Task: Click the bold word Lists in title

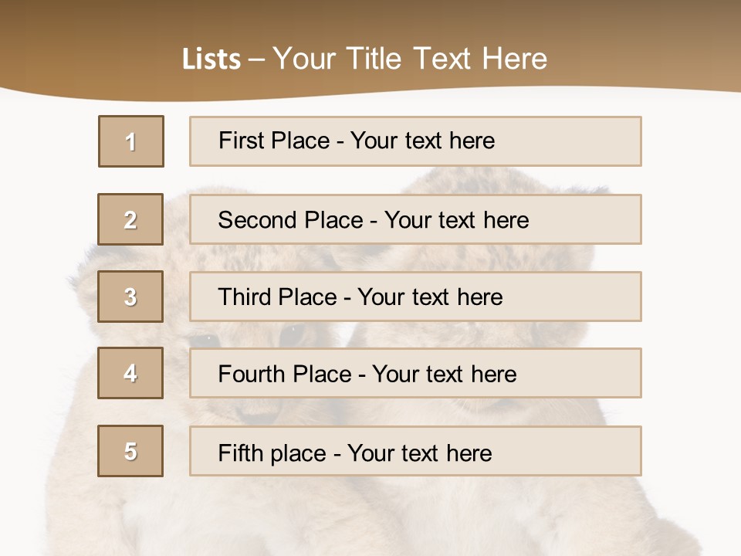Action: point(211,59)
